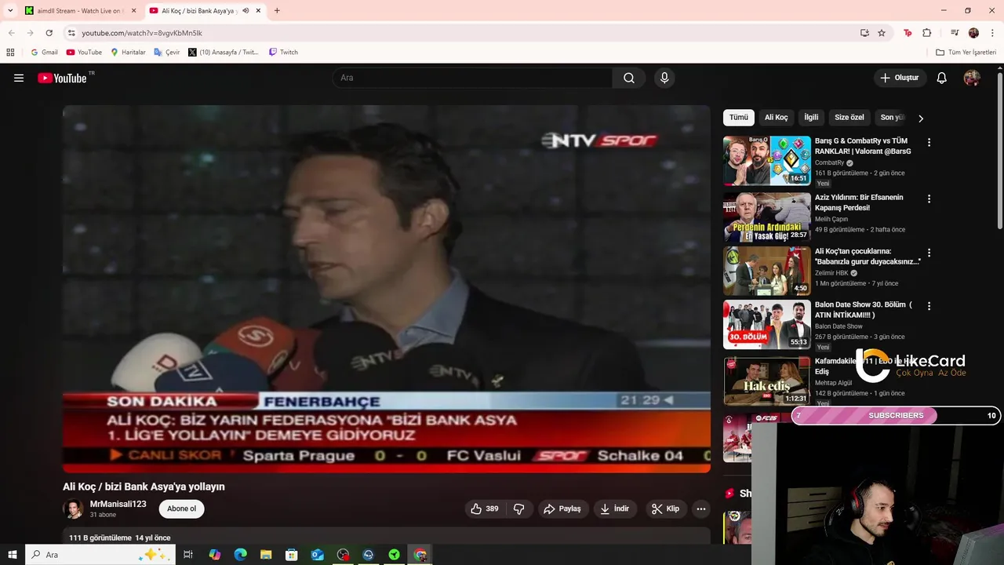The height and width of the screenshot is (565, 1004).
Task: Mute the Ali Koç tab audio
Action: [x=246, y=11]
